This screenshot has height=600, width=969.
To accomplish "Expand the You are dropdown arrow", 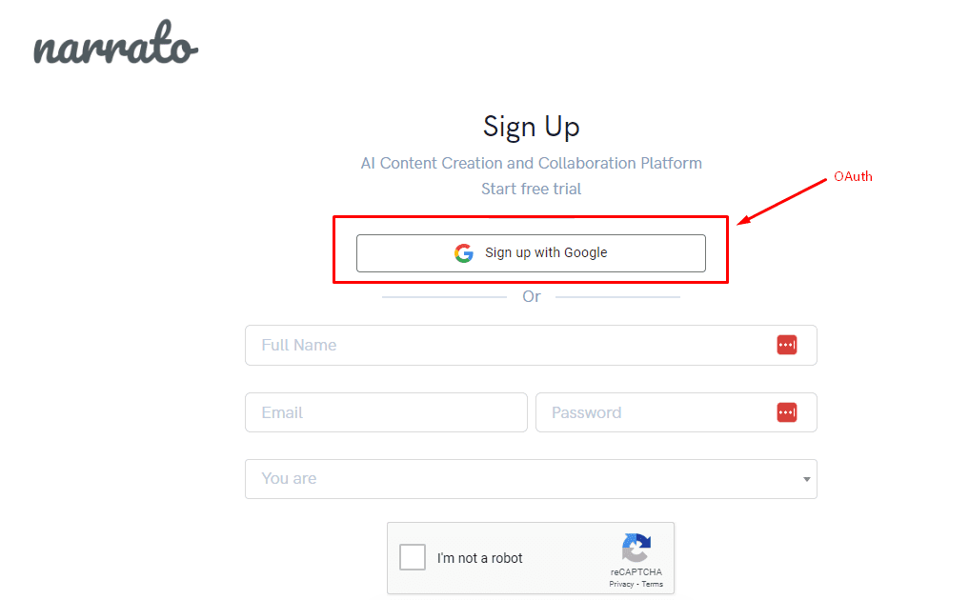I will pyautogui.click(x=806, y=479).
